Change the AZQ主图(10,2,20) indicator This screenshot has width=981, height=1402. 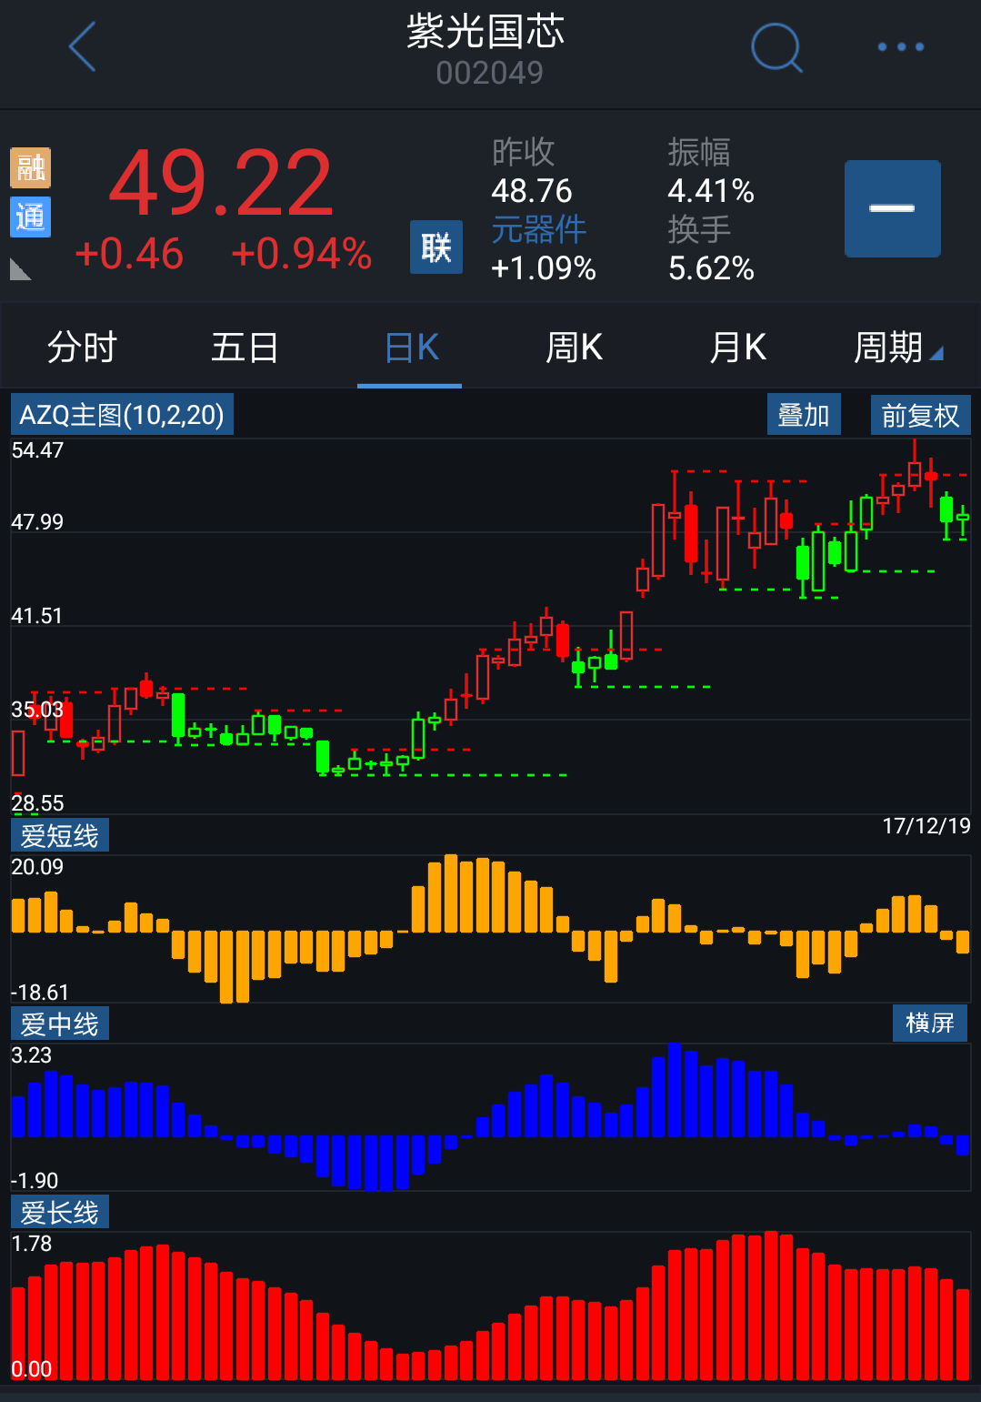tap(122, 415)
